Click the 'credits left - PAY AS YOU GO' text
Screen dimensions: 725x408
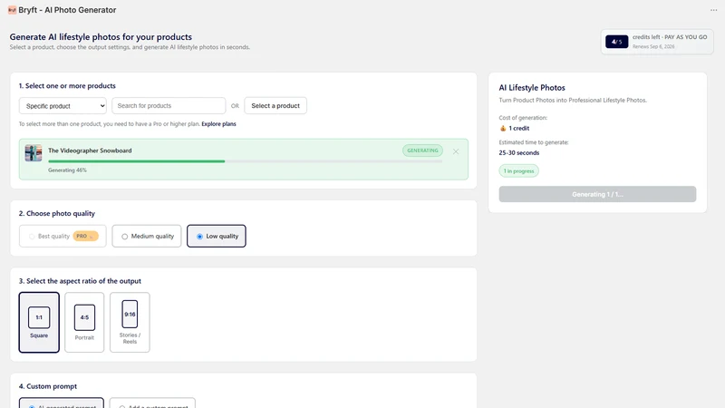pos(670,37)
